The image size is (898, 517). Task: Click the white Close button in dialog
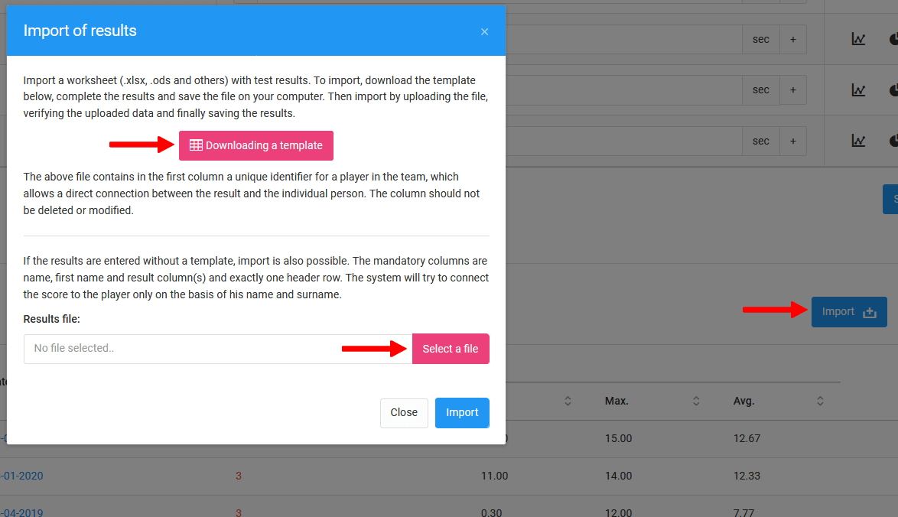tap(404, 412)
